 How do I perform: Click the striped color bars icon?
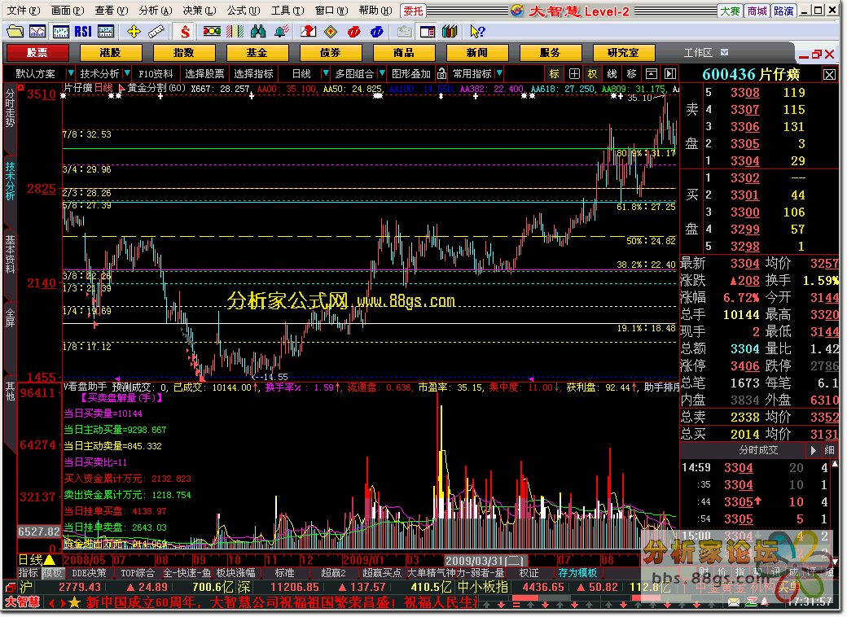point(235,32)
